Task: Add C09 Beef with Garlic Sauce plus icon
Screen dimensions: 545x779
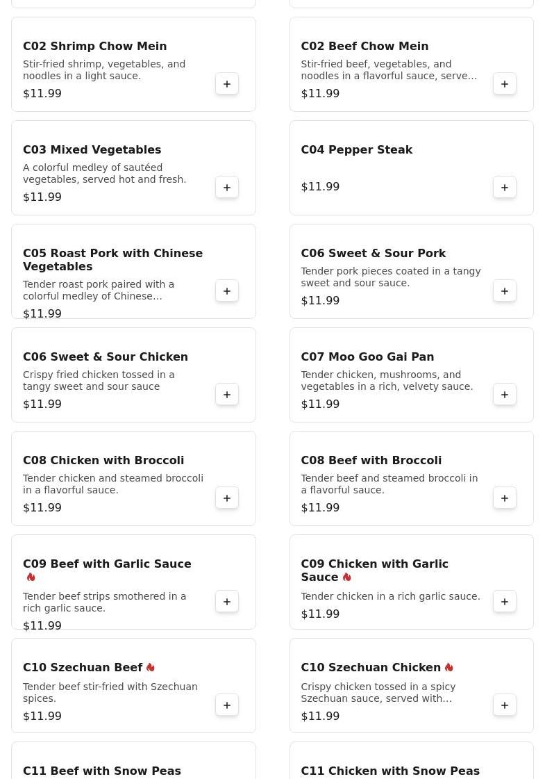Action: coord(227,602)
